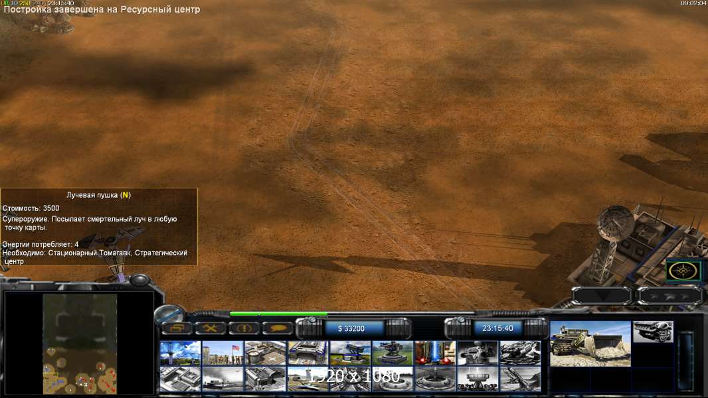Click the 'Постройка завершена на Ресурсный центр' message
This screenshot has height=398, width=708.
pos(102,9)
